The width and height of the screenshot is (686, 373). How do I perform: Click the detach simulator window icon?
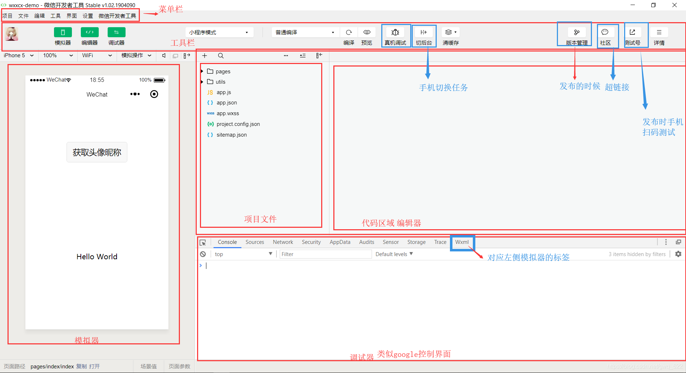click(176, 56)
